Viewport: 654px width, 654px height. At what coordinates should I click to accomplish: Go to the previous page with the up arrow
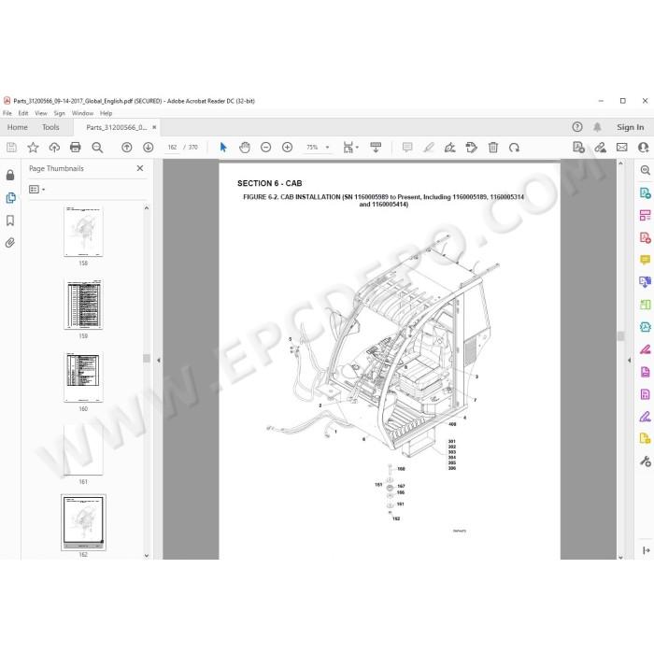[x=127, y=148]
